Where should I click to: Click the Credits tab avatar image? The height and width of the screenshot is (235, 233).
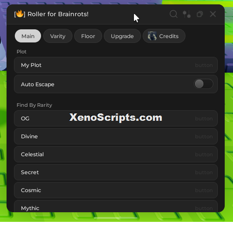tap(152, 36)
